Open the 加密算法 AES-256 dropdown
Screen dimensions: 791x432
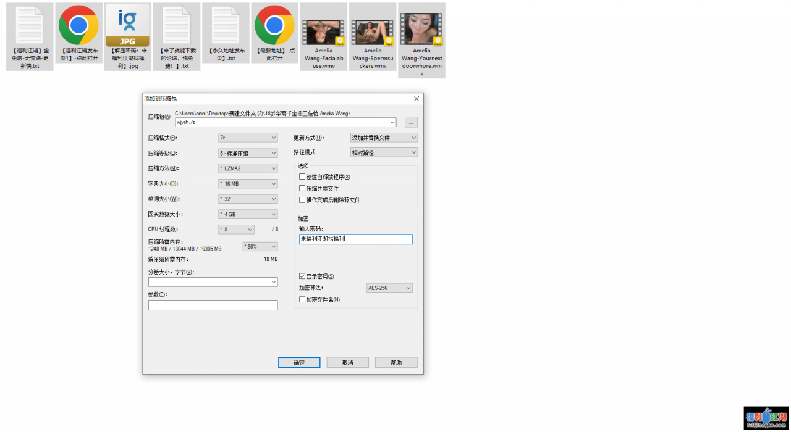point(389,288)
